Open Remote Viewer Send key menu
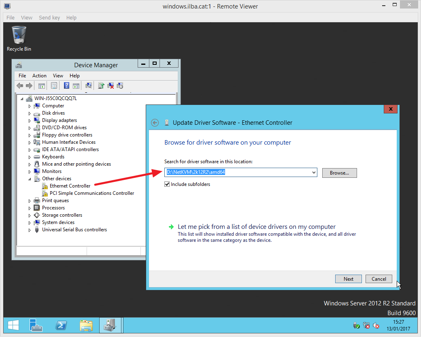 coord(49,17)
